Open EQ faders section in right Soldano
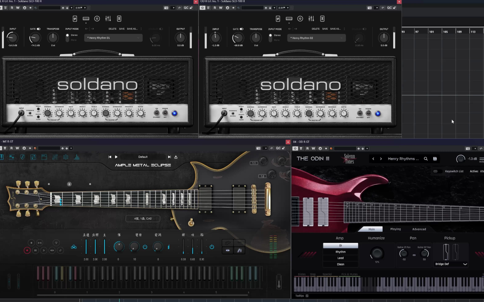The height and width of the screenshot is (302, 484). point(311,19)
